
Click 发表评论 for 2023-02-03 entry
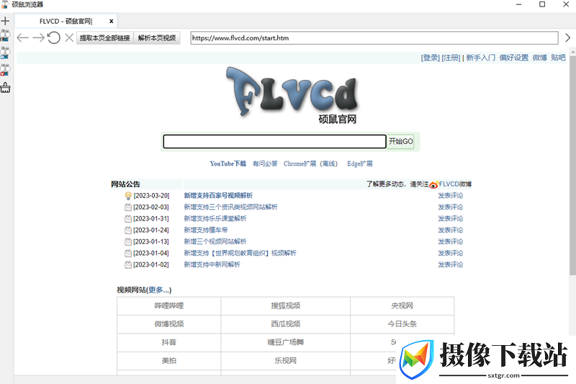click(451, 207)
